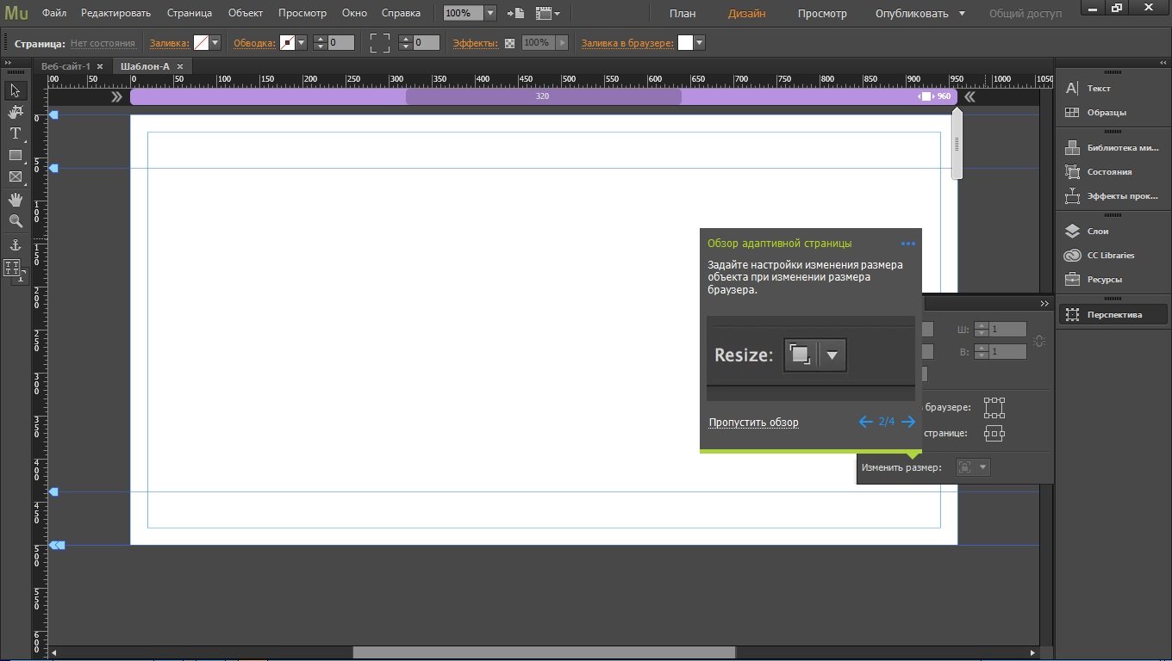The width and height of the screenshot is (1172, 661).
Task: Go to next tour step arrow
Action: point(908,422)
